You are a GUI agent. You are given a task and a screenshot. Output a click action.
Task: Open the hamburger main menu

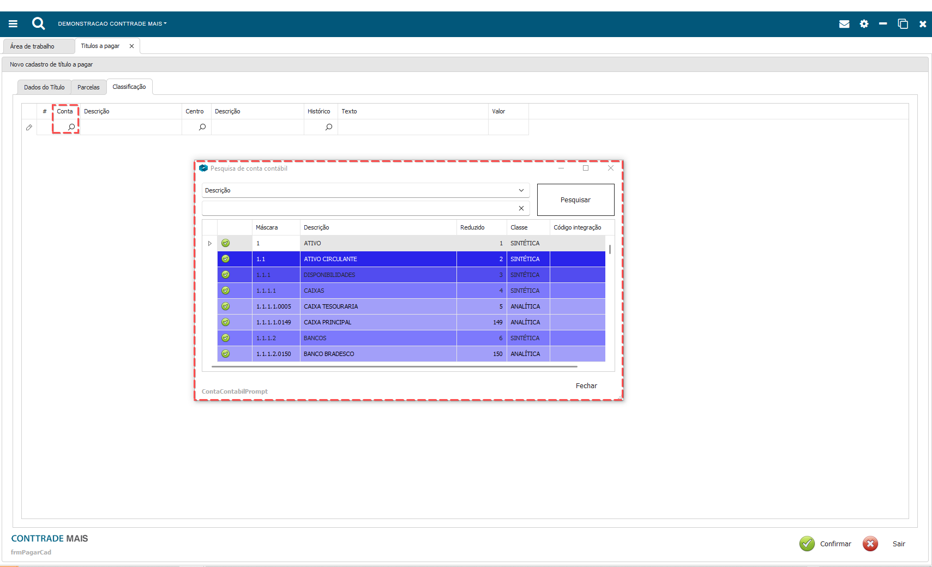(13, 24)
